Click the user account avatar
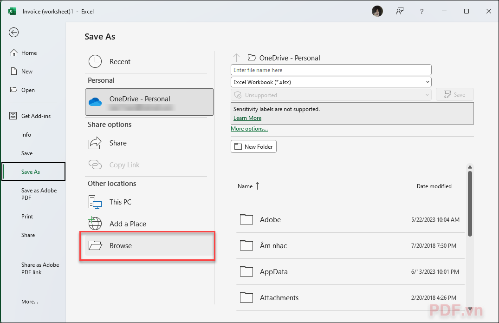The width and height of the screenshot is (499, 323). click(377, 12)
